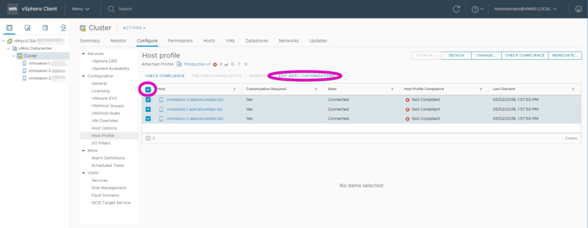Click the VMware vm logo
588x228 pixels.
[x=13, y=9]
